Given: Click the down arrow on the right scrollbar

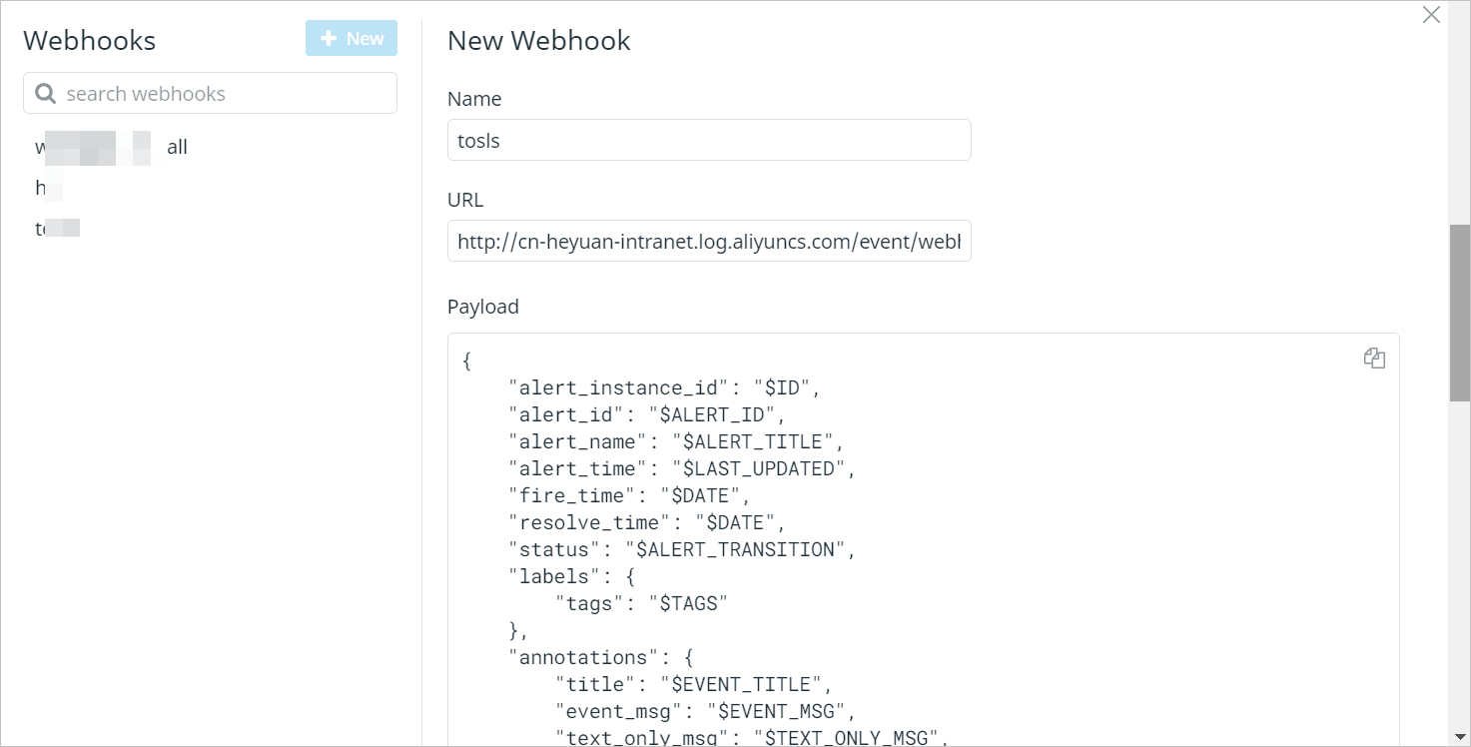Looking at the screenshot, I should (x=1461, y=739).
